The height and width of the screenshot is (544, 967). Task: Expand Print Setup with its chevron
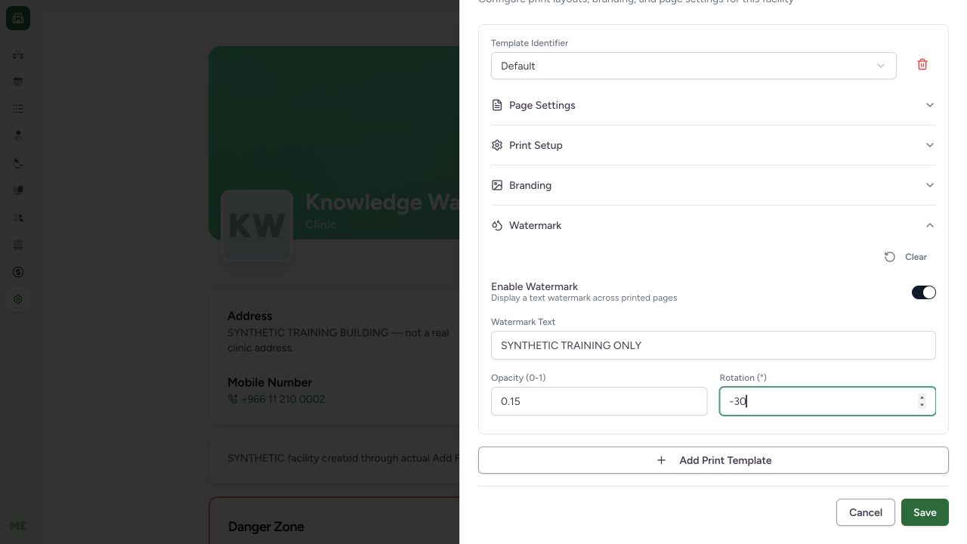(x=930, y=145)
